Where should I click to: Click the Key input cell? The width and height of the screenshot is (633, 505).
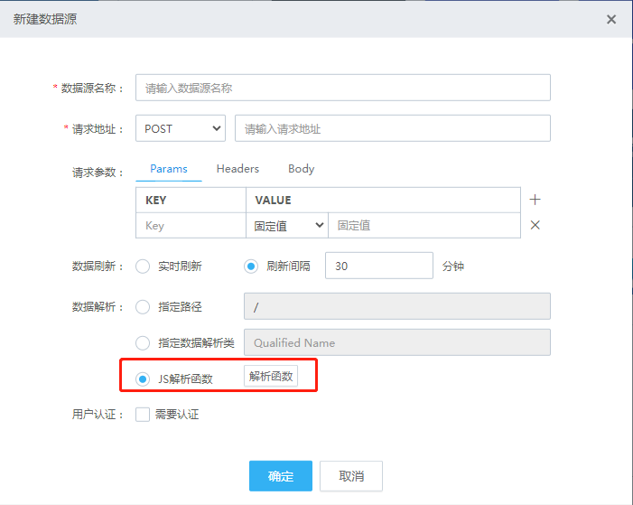pyautogui.click(x=191, y=226)
